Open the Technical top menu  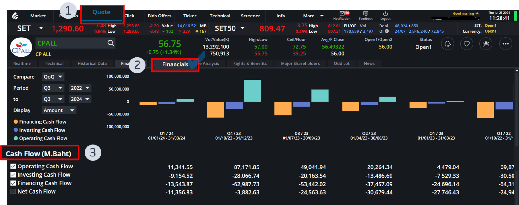point(220,16)
